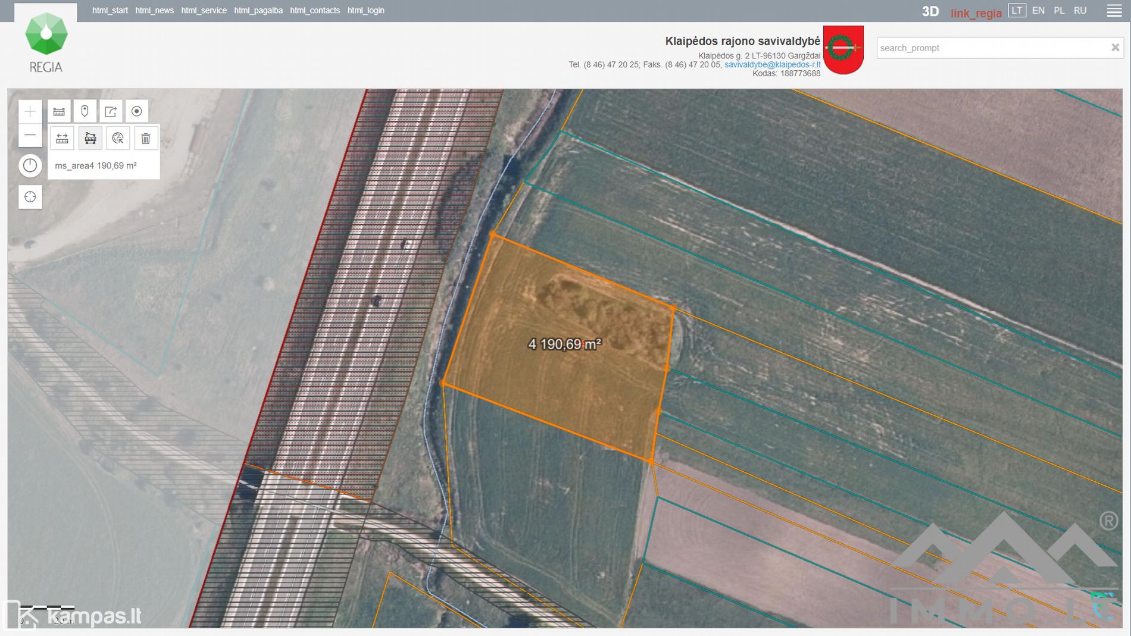Toggle the area polygon measurement tool
This screenshot has height=636, width=1131.
90,139
